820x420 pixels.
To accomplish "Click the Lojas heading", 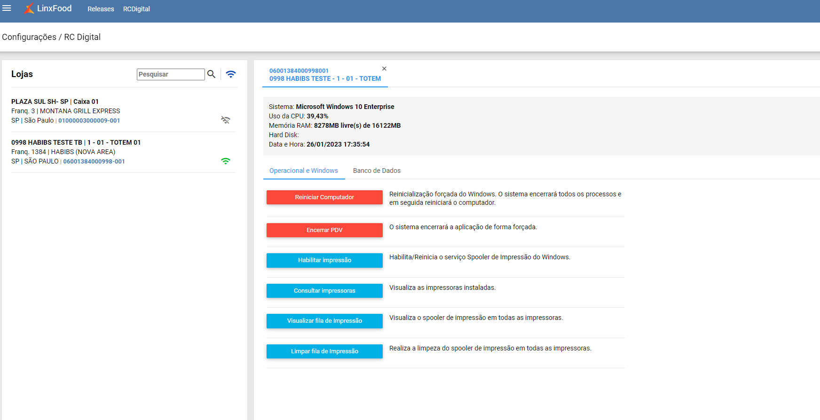I will (x=22, y=74).
